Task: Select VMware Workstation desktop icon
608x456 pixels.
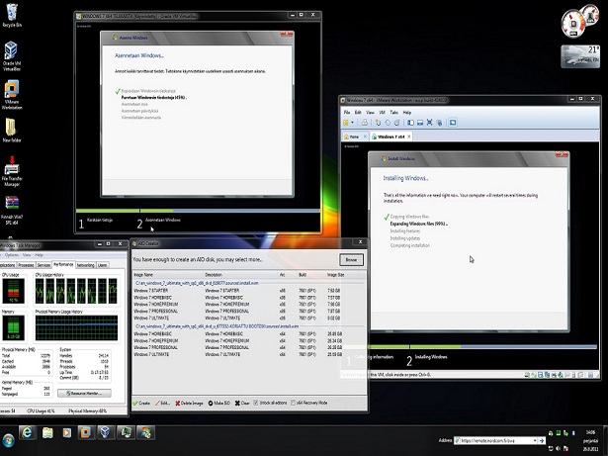Action: (x=12, y=95)
